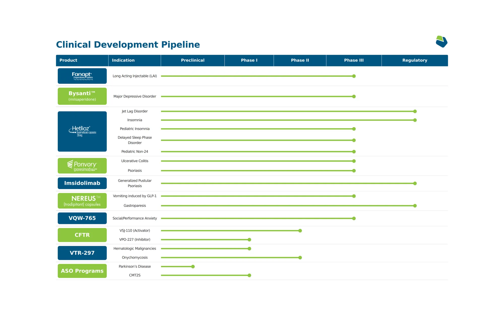Image resolution: width=504 pixels, height=318 pixels.
Task: Select the CFTR product box
Action: click(x=82, y=235)
